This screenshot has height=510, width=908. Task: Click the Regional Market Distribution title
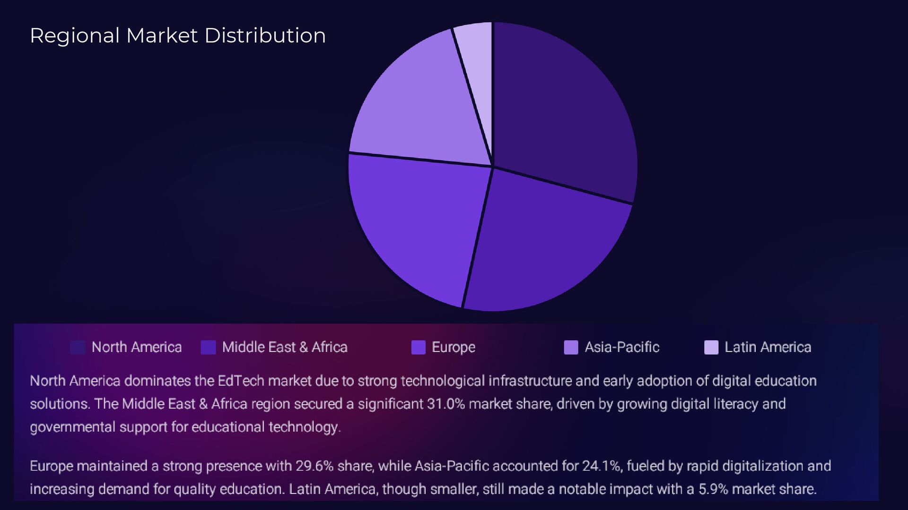tap(178, 36)
